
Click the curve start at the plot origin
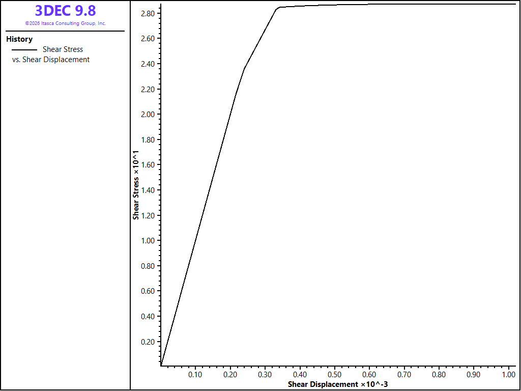coord(161,365)
